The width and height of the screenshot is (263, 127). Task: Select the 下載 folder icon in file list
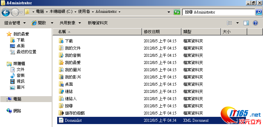pyautogui.click(x=61, y=41)
